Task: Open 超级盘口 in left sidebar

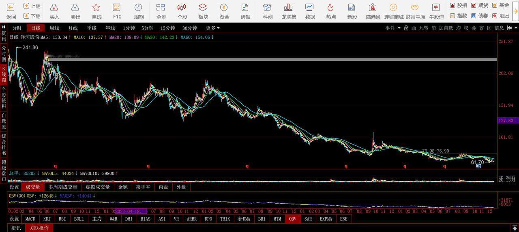Action: 4,171
